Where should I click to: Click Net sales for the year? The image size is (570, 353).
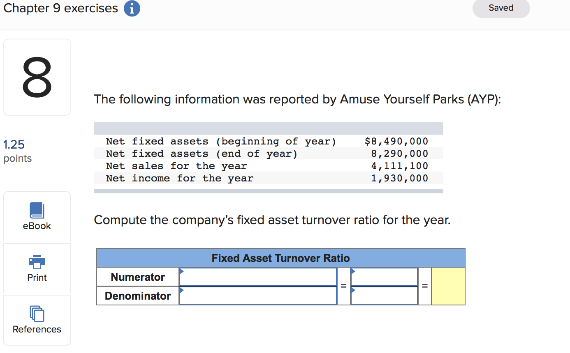click(x=176, y=166)
